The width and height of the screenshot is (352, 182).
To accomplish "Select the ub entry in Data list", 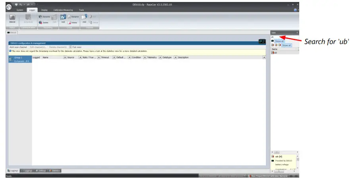I will [285, 52].
